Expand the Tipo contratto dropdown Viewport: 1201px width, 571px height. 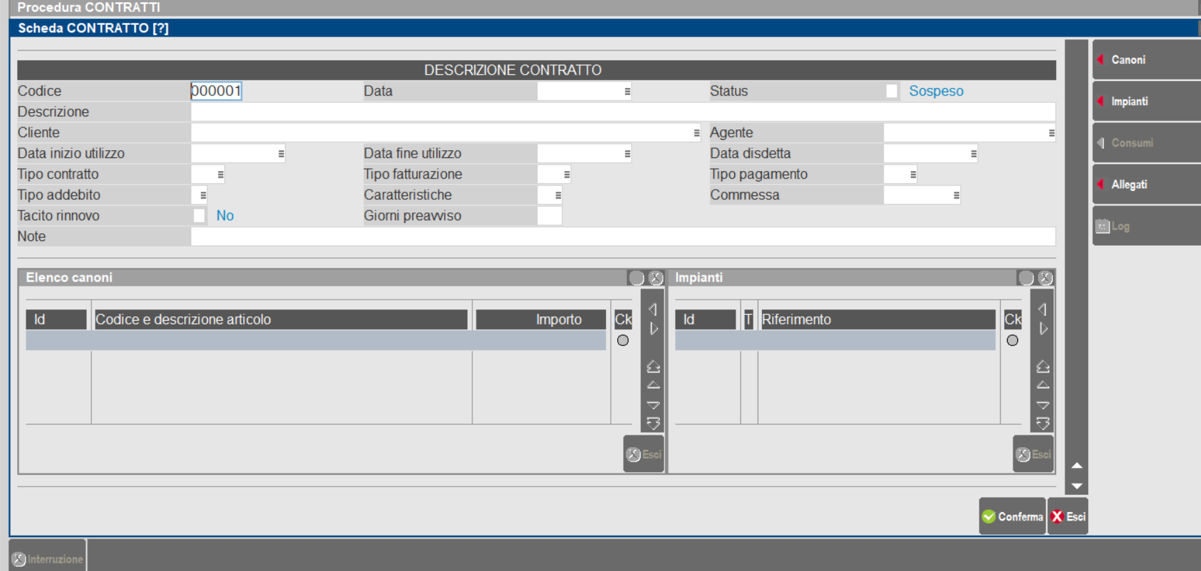coord(220,174)
